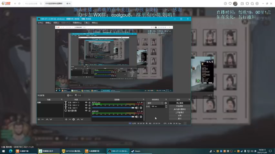Toggle visibility of the display capture source
The width and height of the screenshot is (275, 154).
click(86, 111)
